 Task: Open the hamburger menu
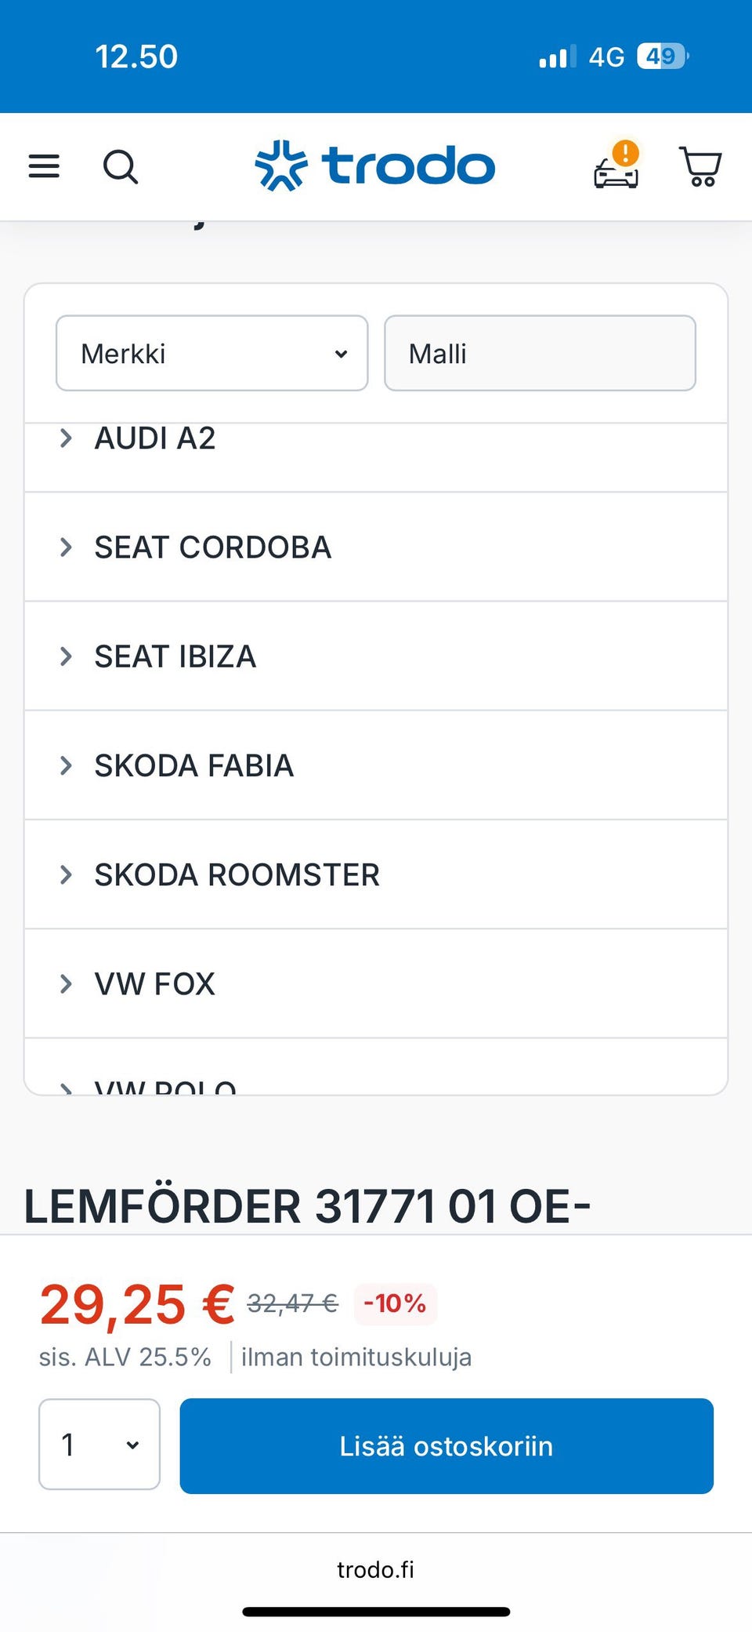(x=44, y=166)
